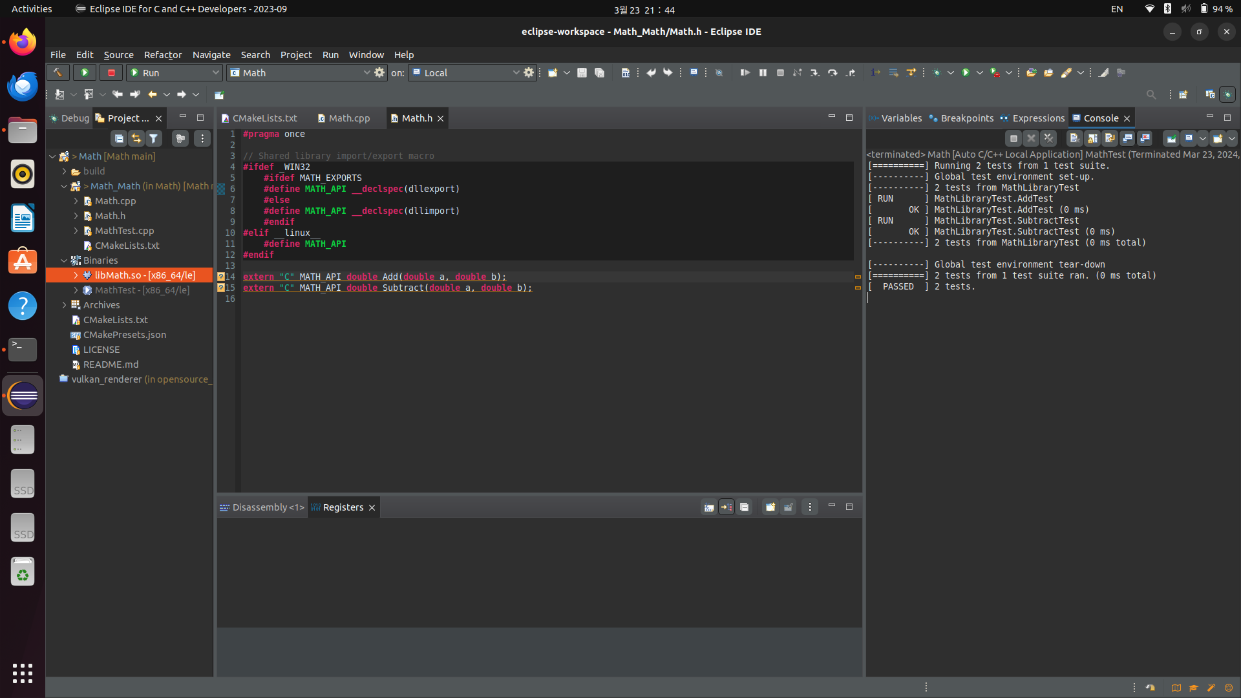Click the Collapse All icon in Project Explorer
This screenshot has height=698, width=1241.
point(119,138)
